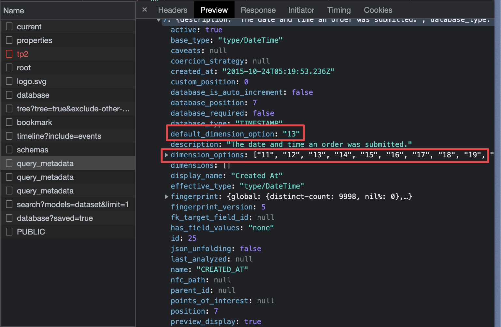Switch to the Headers tab
Viewport: 501px width, 327px height.
coord(172,10)
